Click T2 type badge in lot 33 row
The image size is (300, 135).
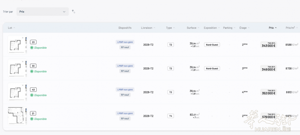[x=171, y=69]
